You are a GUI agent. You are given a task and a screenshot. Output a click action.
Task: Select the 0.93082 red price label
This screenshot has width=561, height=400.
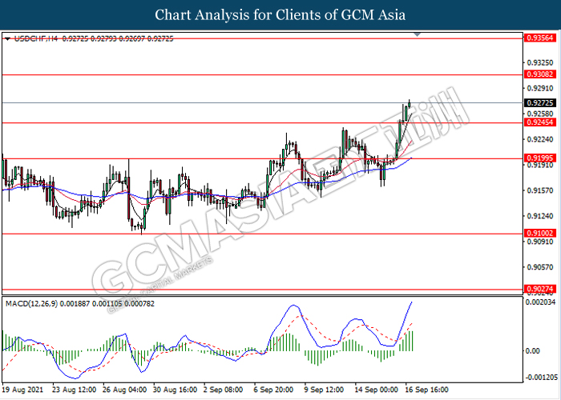click(539, 74)
